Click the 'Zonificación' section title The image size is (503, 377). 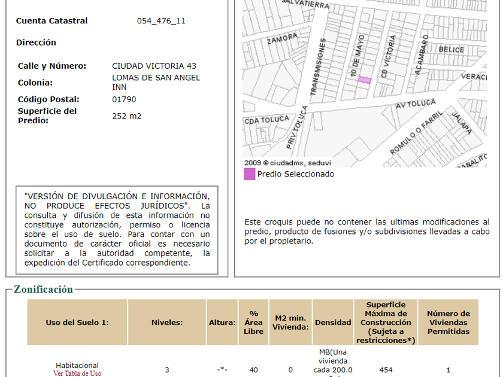(x=43, y=289)
